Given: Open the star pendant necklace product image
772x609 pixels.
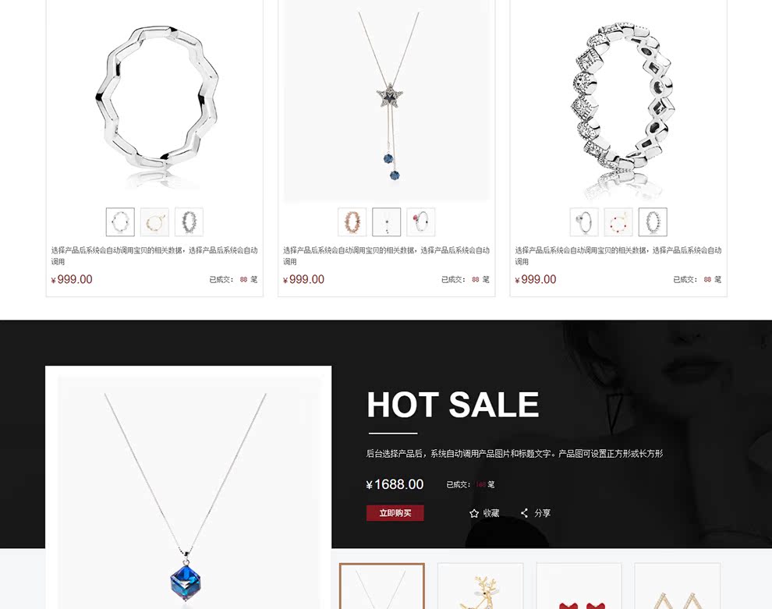Looking at the screenshot, I should (x=387, y=101).
